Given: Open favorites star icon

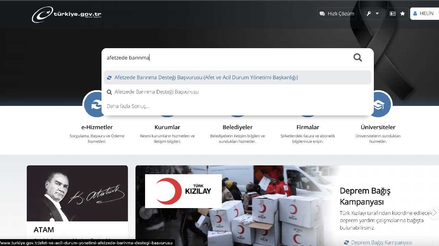Looking at the screenshot, I should pos(403,14).
